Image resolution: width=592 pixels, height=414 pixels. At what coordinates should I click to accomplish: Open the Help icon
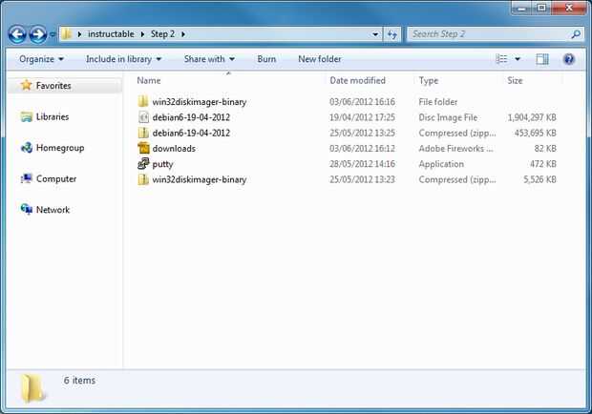point(568,59)
